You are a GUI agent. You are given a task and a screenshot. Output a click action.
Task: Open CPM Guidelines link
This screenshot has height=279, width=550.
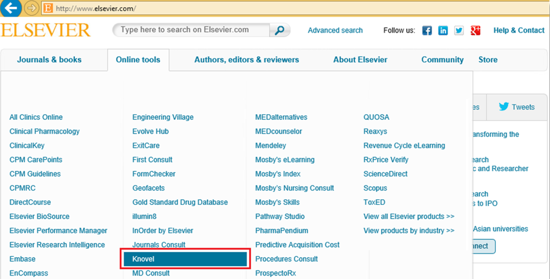35,174
